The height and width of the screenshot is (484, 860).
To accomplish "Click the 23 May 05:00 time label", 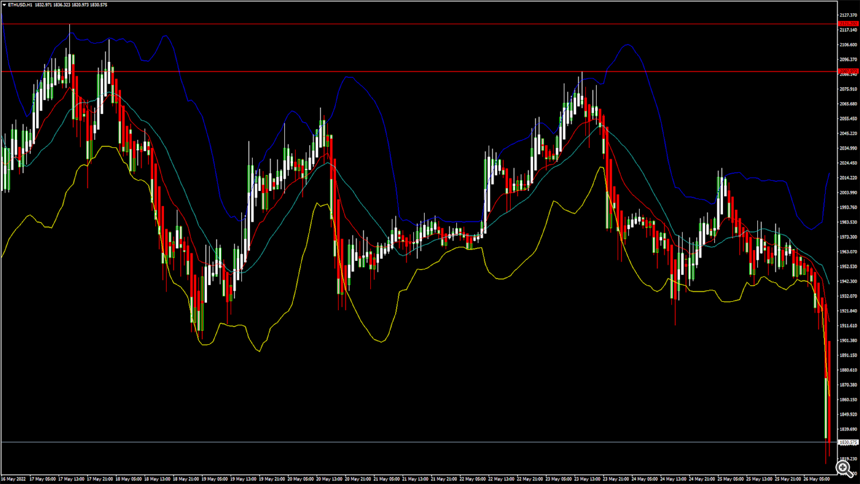I will tap(558, 479).
